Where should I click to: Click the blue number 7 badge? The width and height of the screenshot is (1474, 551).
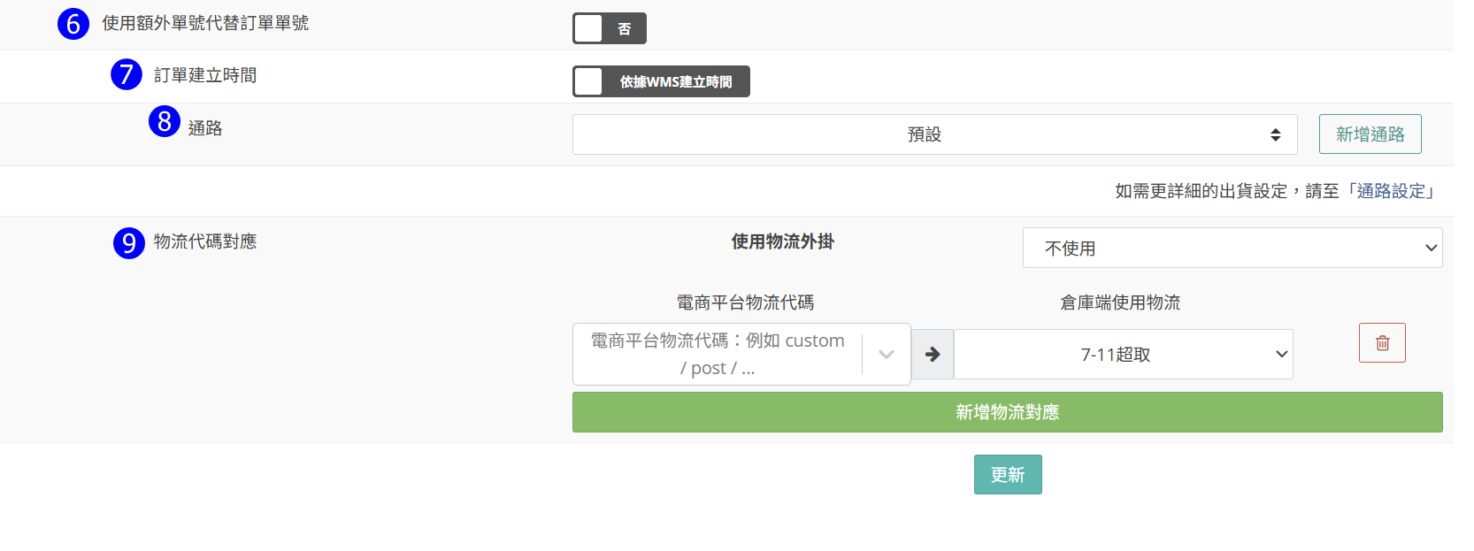click(x=127, y=75)
